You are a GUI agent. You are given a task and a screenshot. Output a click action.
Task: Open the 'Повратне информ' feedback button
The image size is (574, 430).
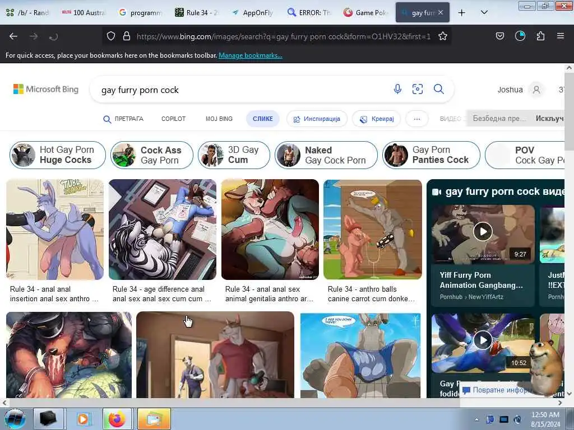[496, 390]
